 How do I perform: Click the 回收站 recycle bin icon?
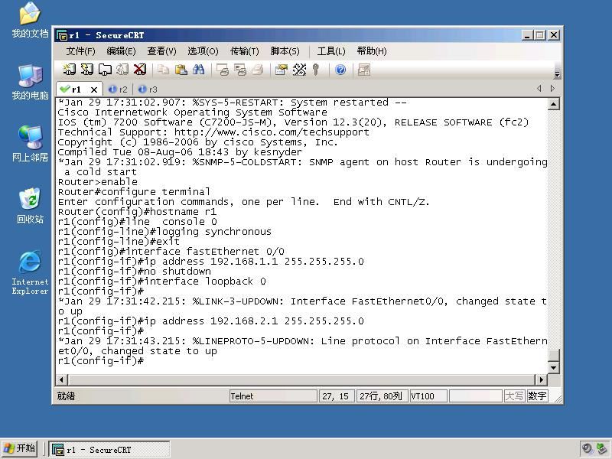point(30,206)
